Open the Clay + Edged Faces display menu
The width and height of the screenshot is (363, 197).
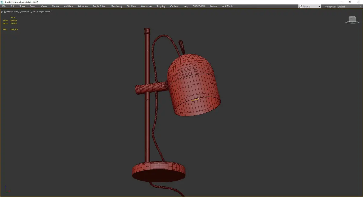[41, 12]
